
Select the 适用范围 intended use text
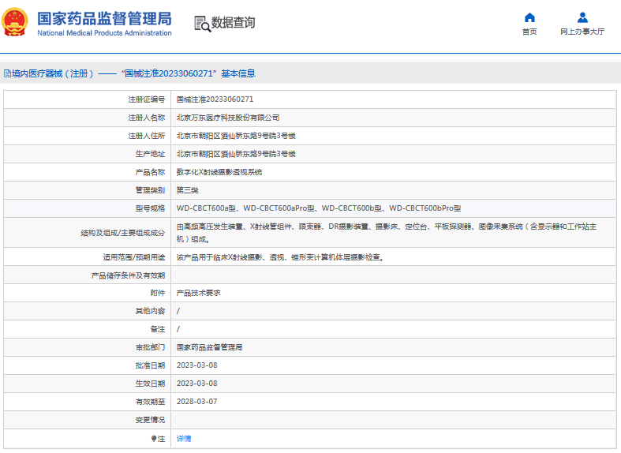pyautogui.click(x=280, y=257)
